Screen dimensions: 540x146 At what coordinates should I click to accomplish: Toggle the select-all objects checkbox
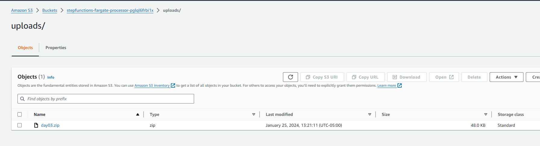(x=20, y=114)
